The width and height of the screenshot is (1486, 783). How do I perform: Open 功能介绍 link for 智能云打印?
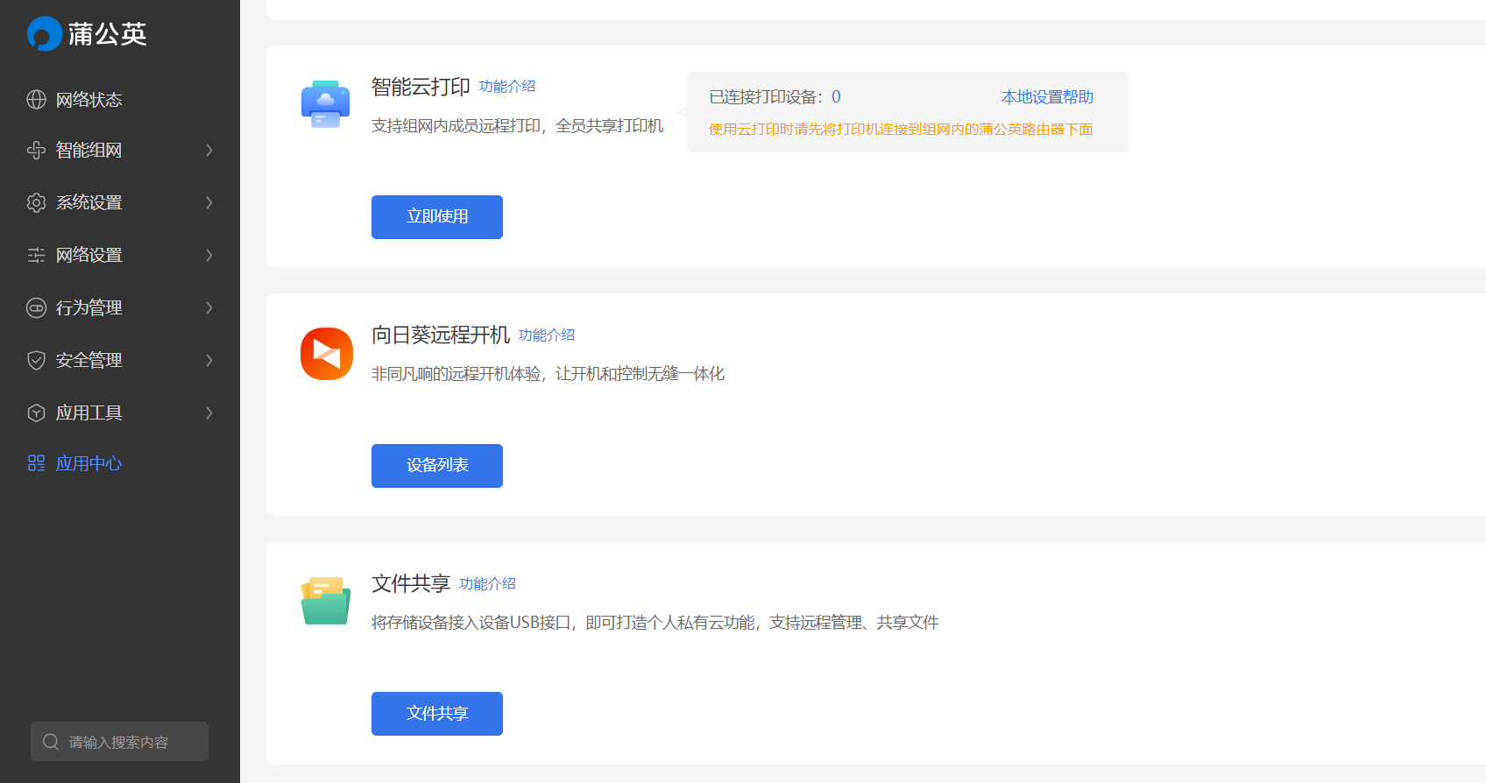click(x=507, y=87)
